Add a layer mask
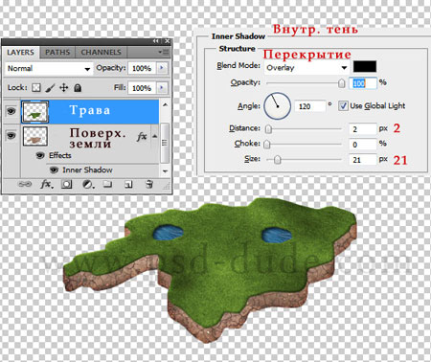Screen dimensions: 431x362 (x=66, y=184)
